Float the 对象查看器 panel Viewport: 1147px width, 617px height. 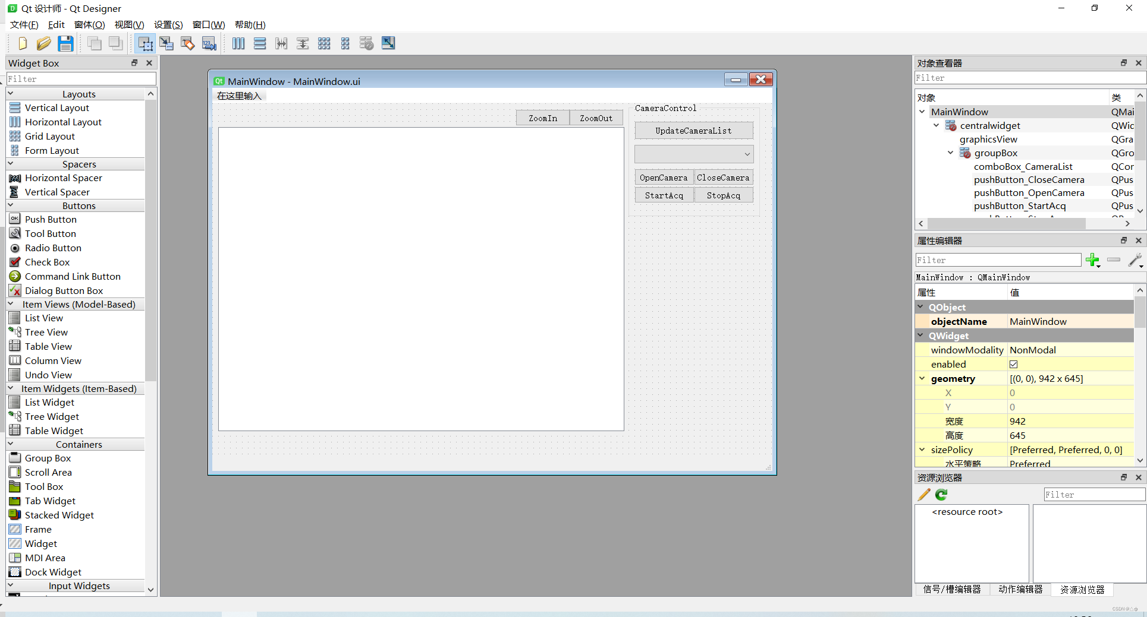coord(1124,63)
